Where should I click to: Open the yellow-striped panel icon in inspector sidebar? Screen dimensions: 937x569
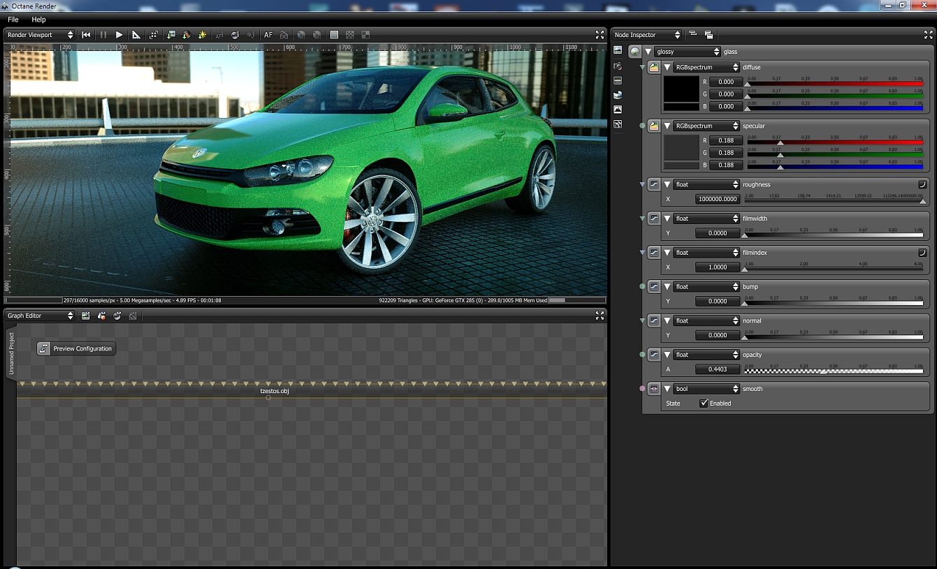pos(618,80)
